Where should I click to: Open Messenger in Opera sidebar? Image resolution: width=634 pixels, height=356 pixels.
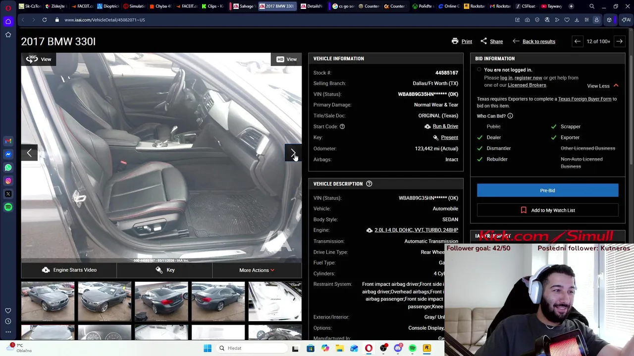(x=8, y=154)
